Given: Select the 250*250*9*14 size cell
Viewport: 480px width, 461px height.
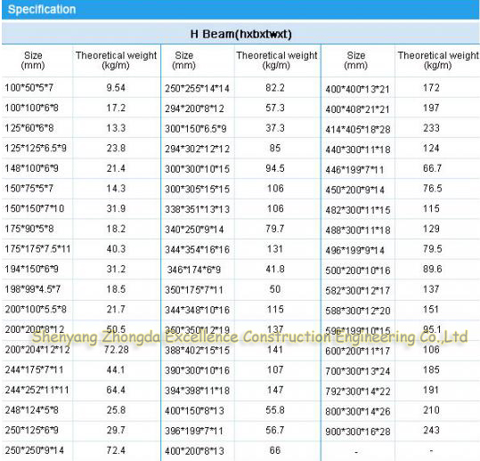Looking at the screenshot, I should 34,450.
